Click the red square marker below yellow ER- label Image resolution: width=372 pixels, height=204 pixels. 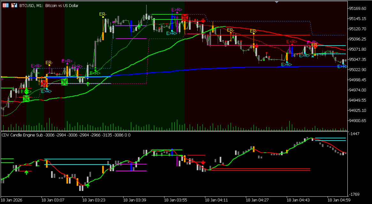click(x=44, y=84)
